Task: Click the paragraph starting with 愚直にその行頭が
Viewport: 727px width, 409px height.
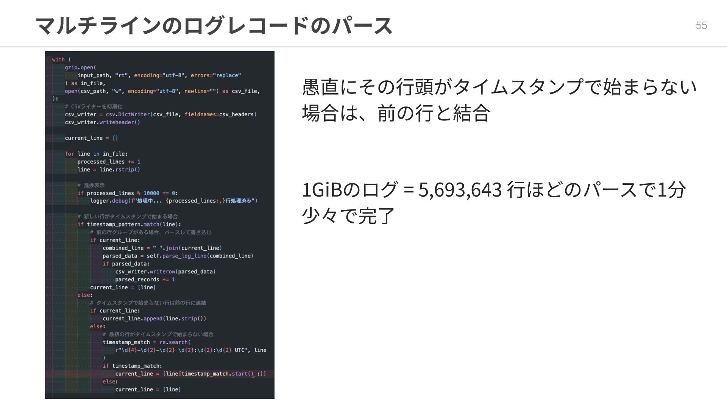Action: 499,100
